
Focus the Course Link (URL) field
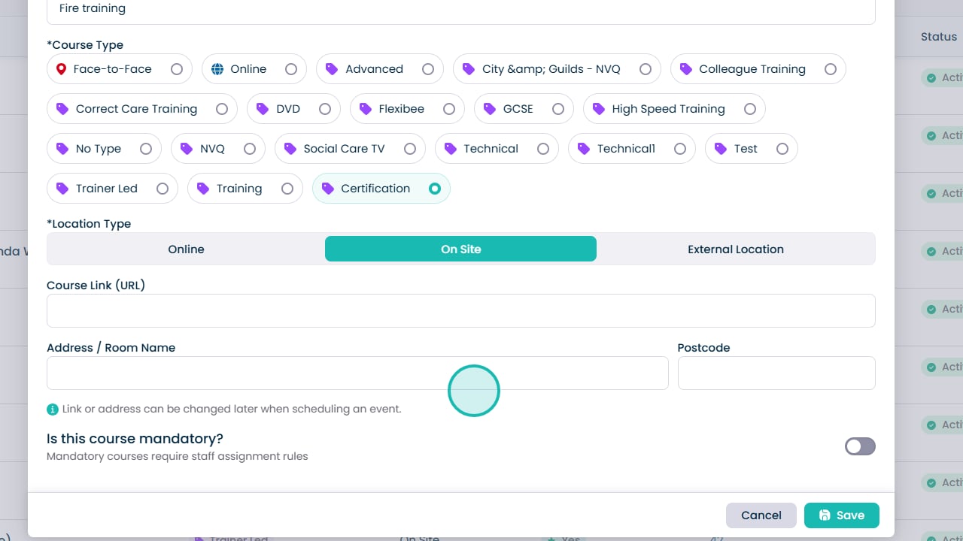click(460, 311)
